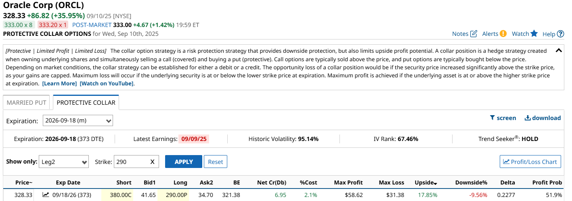Add to Watch list star icon
Screen dimensions: 572x201
(534, 33)
